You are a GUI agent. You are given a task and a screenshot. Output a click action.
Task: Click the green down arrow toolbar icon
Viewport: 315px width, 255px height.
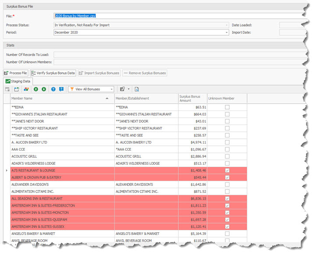[44, 89]
